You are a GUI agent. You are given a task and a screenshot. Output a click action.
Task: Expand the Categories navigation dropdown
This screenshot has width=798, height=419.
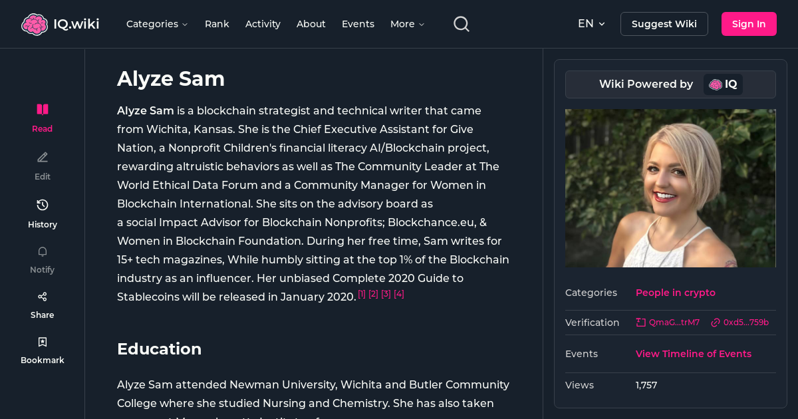point(157,23)
